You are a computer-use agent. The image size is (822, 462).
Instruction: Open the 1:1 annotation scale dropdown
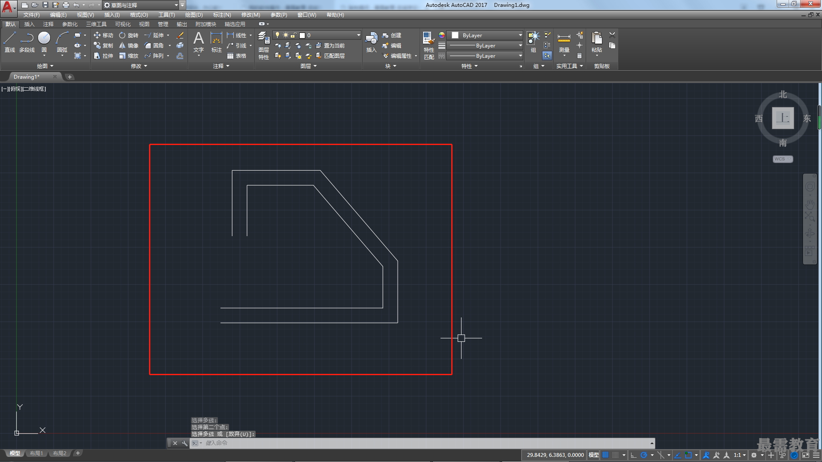(x=739, y=455)
